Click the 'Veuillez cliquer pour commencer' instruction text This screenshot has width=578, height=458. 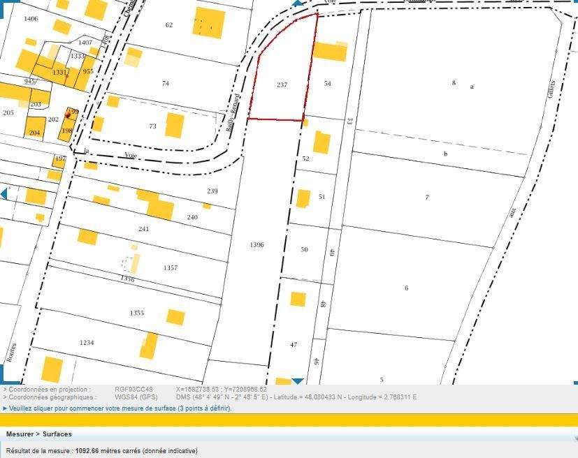pyautogui.click(x=120, y=408)
